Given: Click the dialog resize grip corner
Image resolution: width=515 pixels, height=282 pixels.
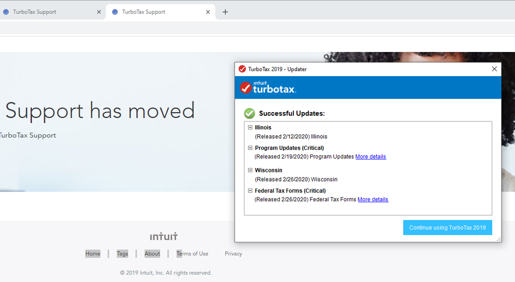Looking at the screenshot, I should (x=499, y=239).
